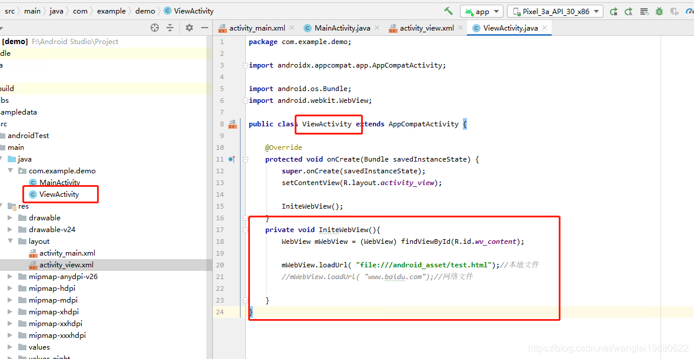
Task: Close the activity_main.xml tab
Action: (292, 28)
